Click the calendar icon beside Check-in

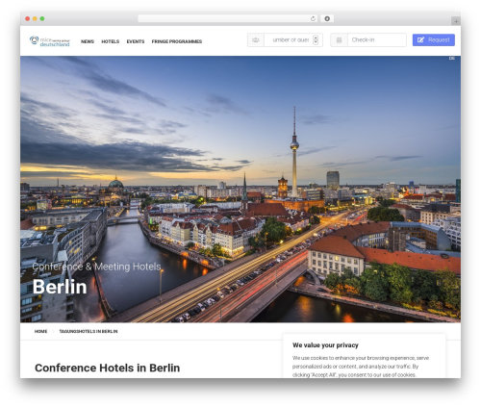tap(339, 40)
